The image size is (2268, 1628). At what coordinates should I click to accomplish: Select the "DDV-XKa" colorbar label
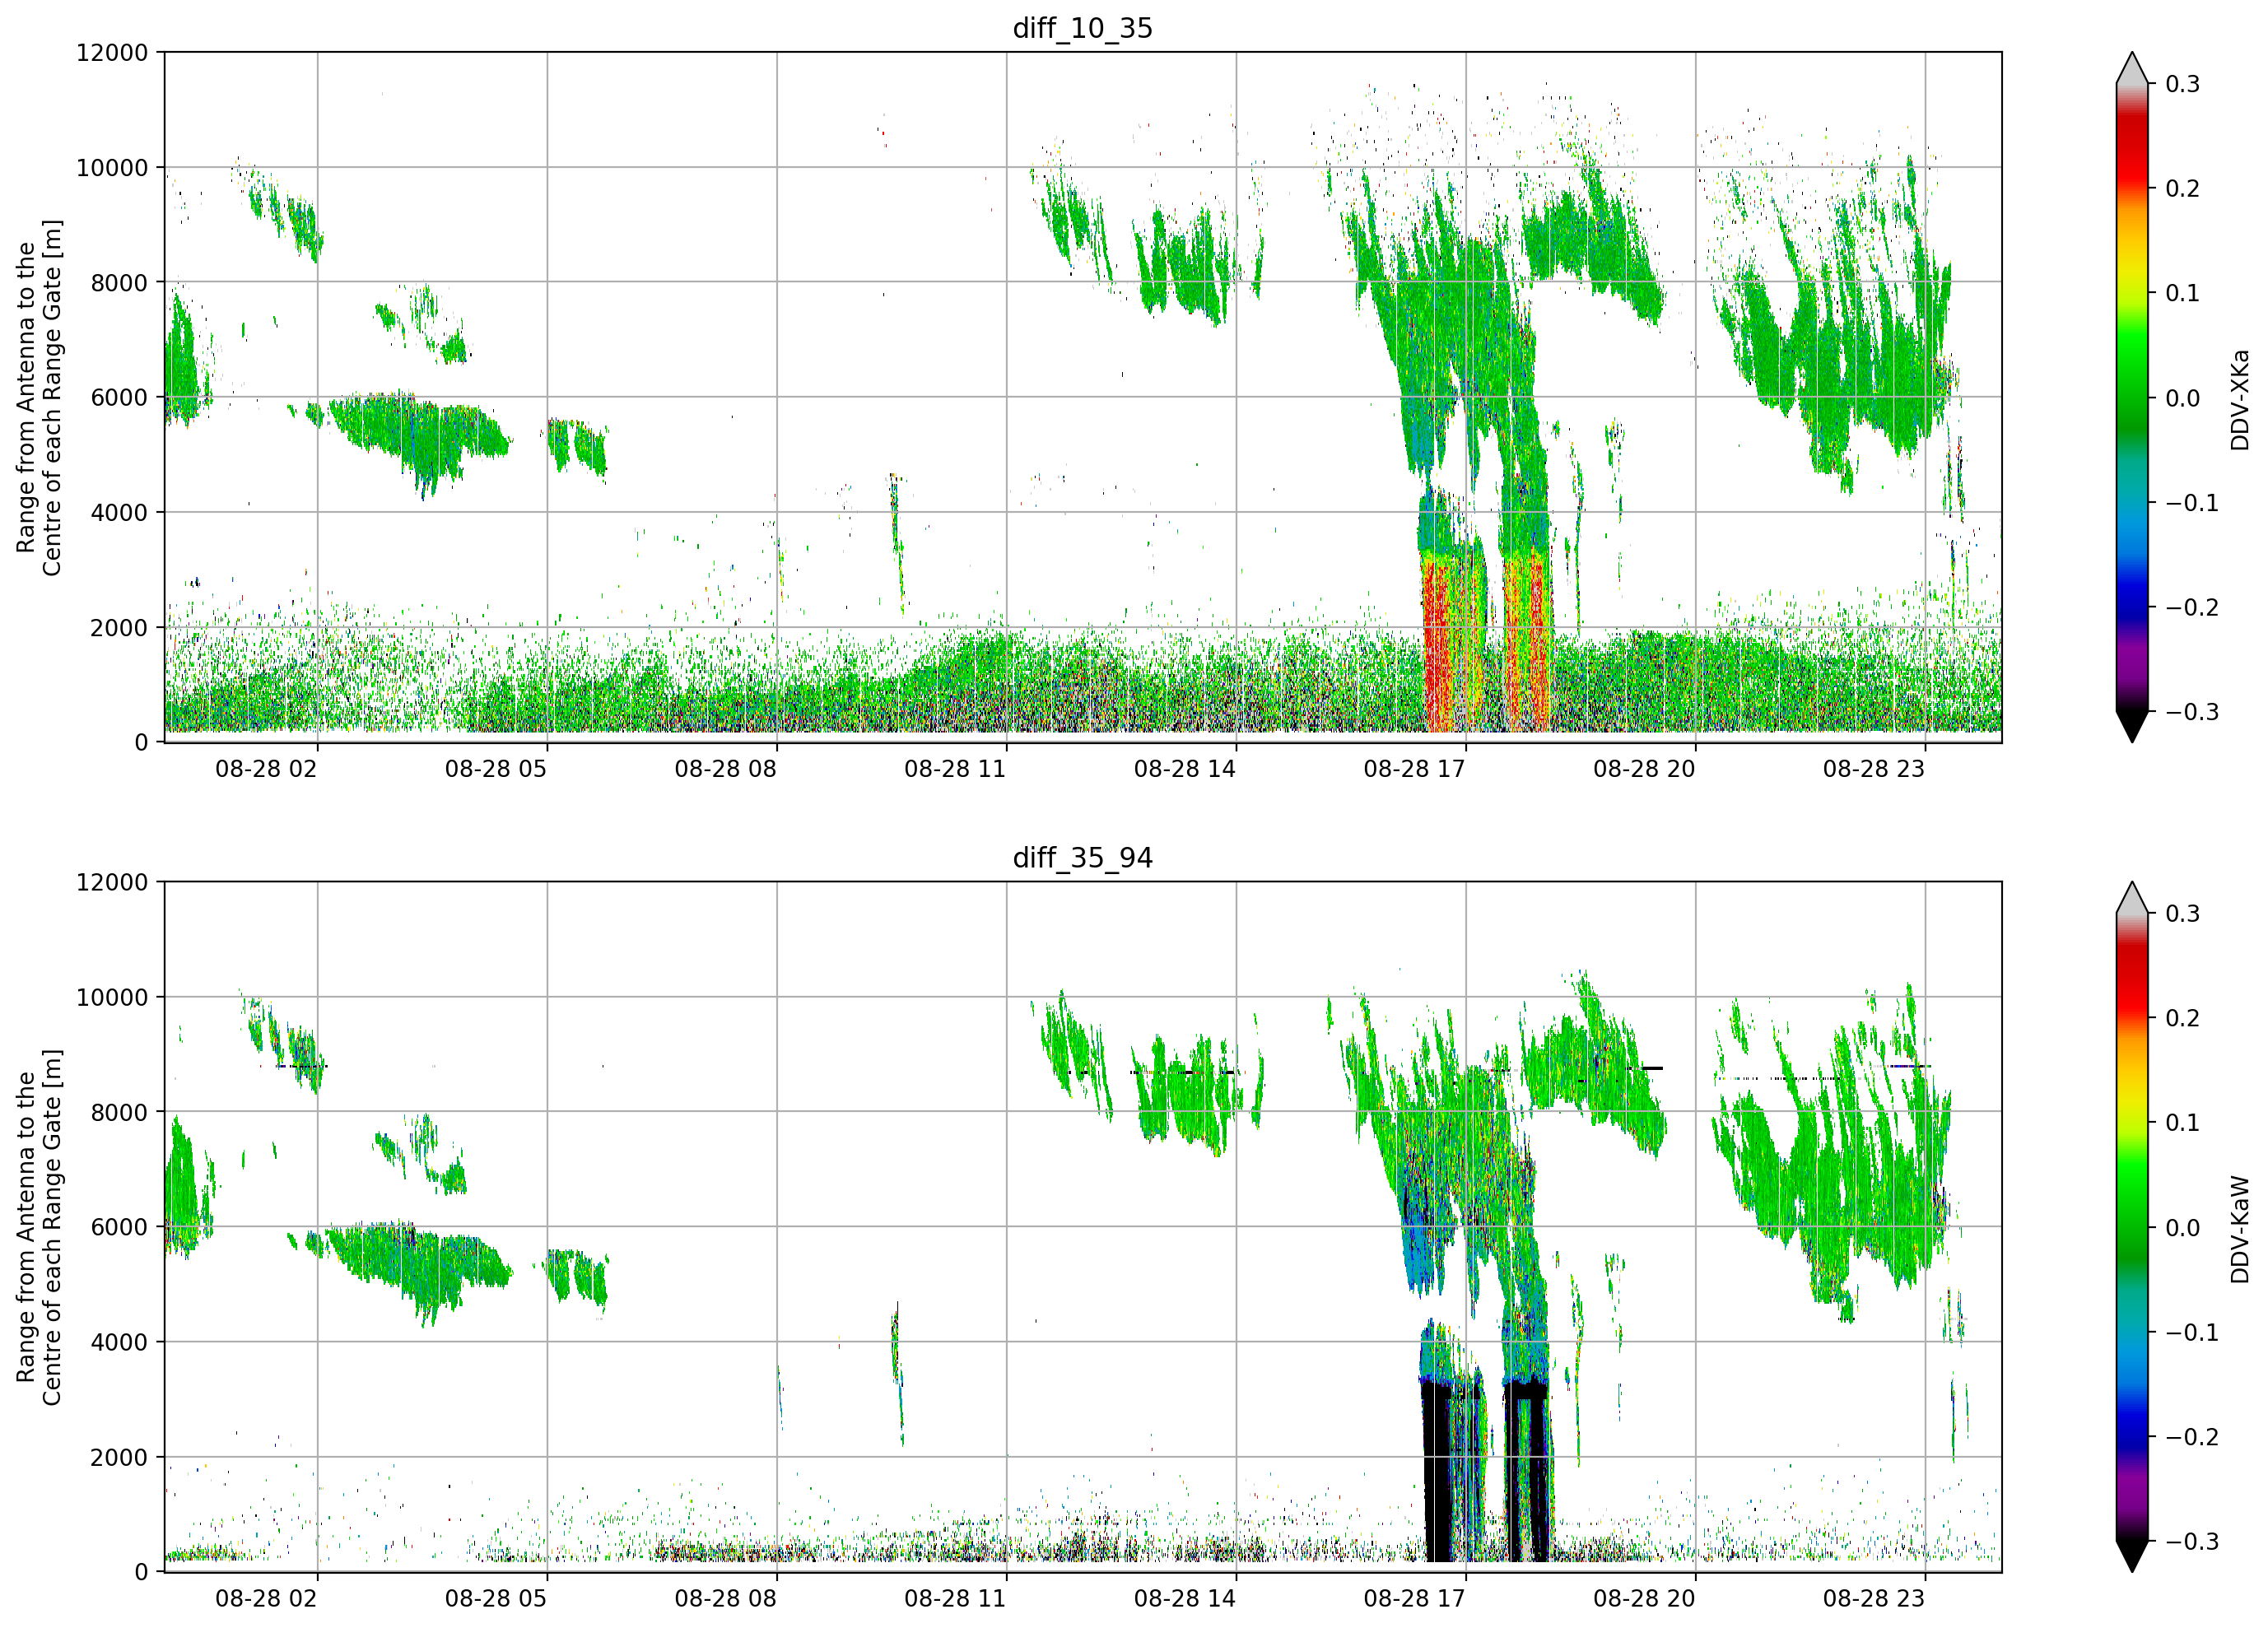pyautogui.click(x=2239, y=400)
